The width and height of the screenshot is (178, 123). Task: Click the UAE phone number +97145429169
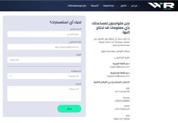tap(122, 91)
